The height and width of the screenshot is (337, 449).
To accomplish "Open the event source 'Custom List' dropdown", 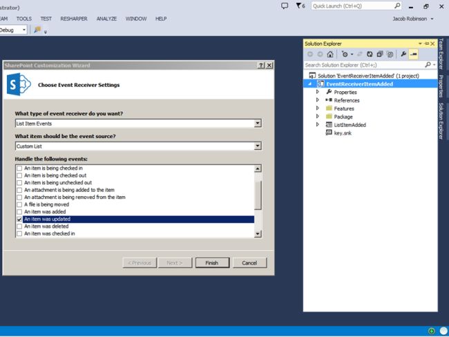I will [x=258, y=146].
